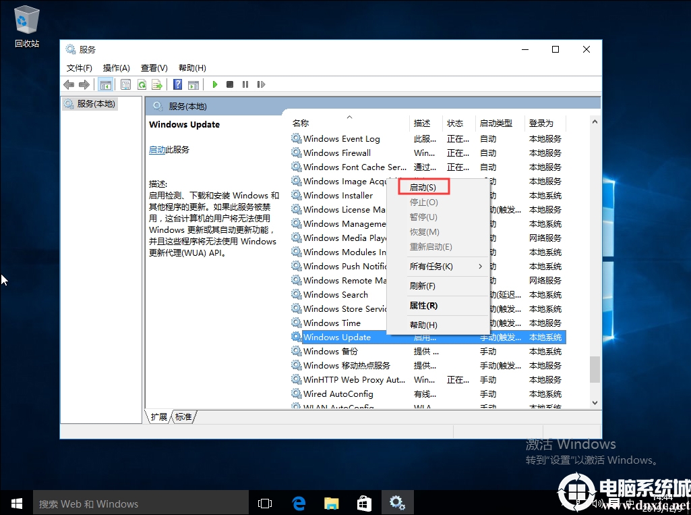Choose 帮助(H) in the context menu
Image resolution: width=691 pixels, height=515 pixels.
pyautogui.click(x=438, y=325)
